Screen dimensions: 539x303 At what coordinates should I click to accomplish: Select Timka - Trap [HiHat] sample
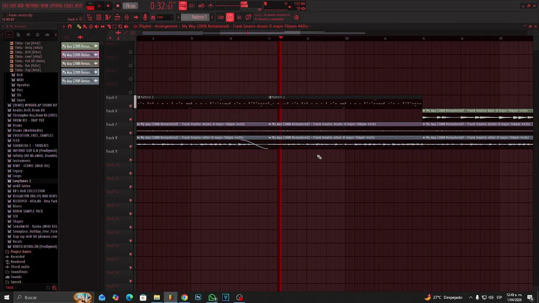click(28, 70)
